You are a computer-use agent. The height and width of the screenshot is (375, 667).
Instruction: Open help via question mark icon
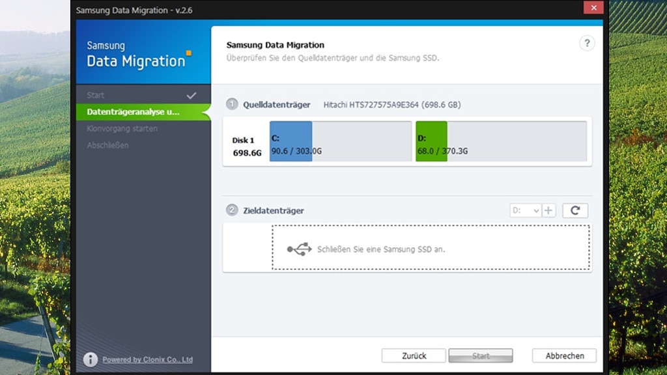[587, 44]
